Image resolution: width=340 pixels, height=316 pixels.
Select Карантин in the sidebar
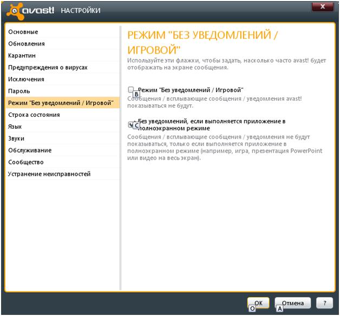click(63, 56)
